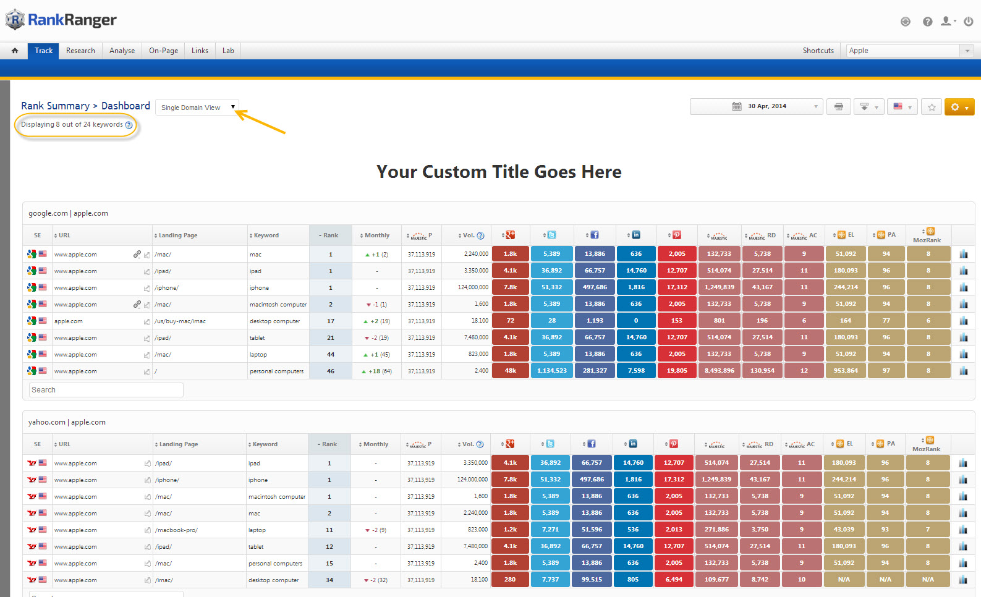
Task: Click help icon beside 'Displaying 8 out of 24 keywords'
Action: [129, 125]
